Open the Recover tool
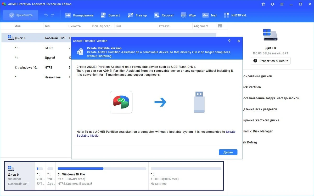 click(x=164, y=15)
